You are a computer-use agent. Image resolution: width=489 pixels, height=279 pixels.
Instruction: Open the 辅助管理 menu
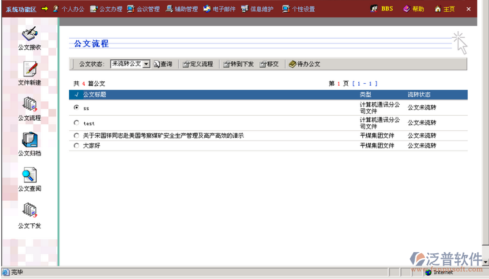click(x=182, y=9)
